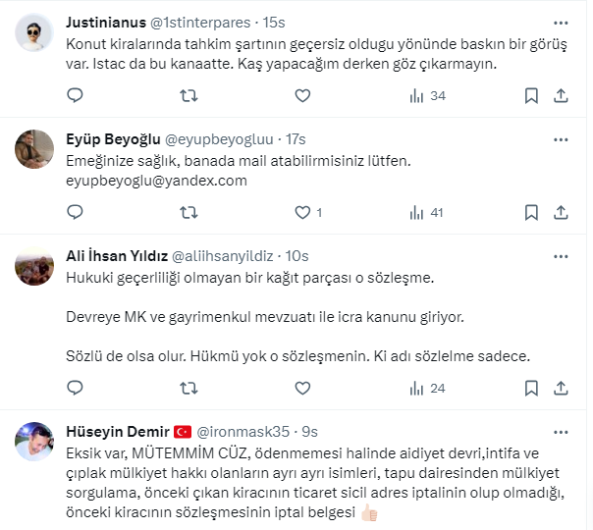Image resolution: width=593 pixels, height=530 pixels.
Task: Share Justinianus's tweet
Action: pyautogui.click(x=561, y=95)
